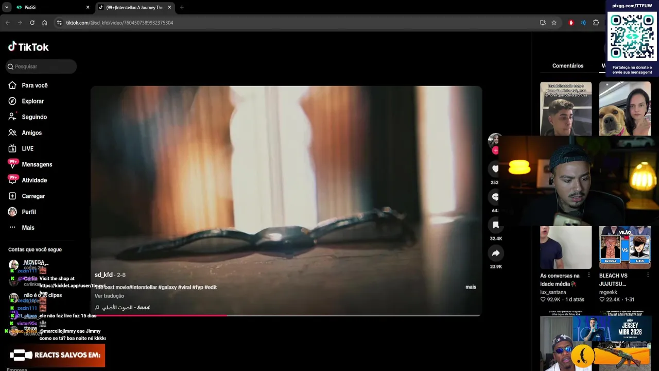Click the LIVE camera icon

12,148
